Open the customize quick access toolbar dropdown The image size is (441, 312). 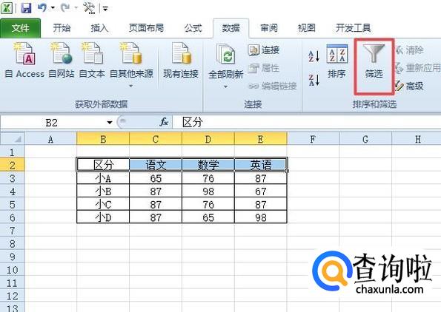point(105,9)
